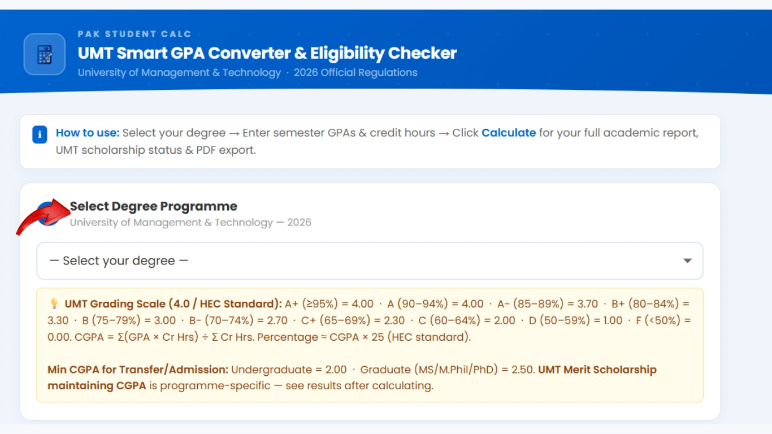Click the blue info icon
The image size is (772, 434).
pyautogui.click(x=40, y=135)
